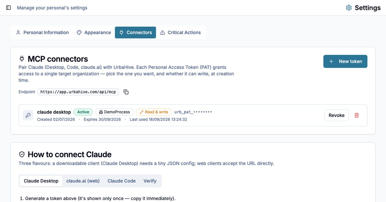Viewport: 386px width, 202px height.
Task: Delete the claude desktop token
Action: click(356, 115)
